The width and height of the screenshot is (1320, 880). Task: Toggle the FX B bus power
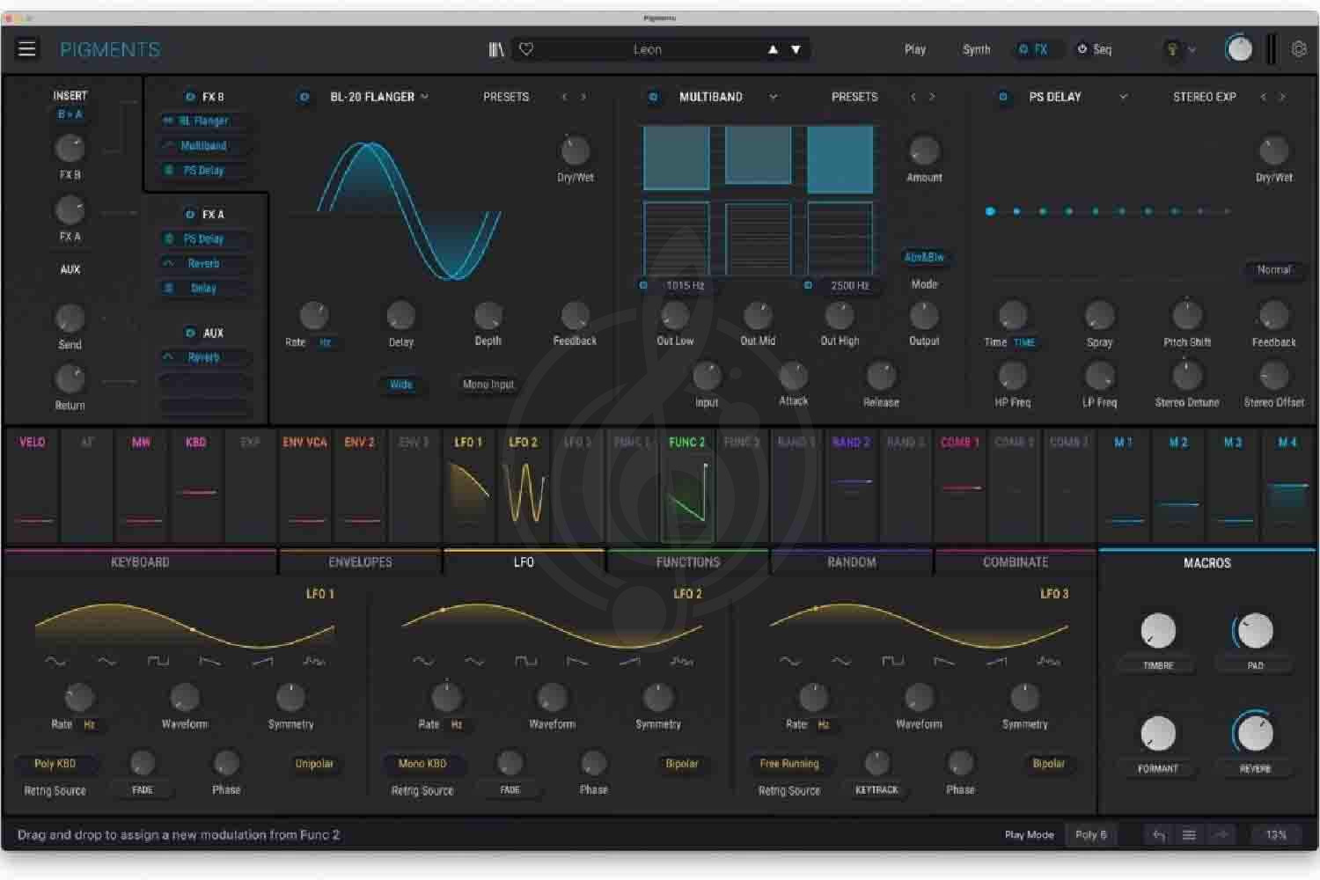[x=189, y=97]
